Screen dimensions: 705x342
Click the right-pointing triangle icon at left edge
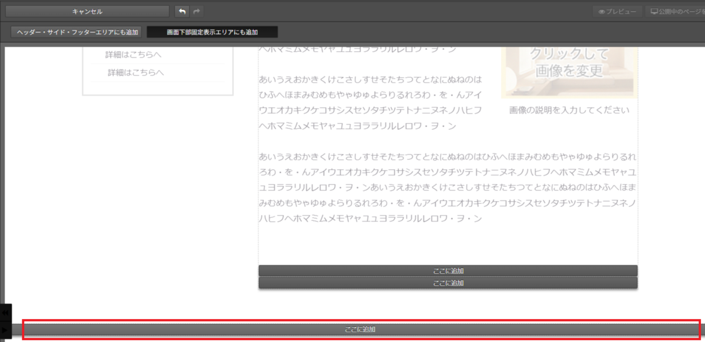click(5, 330)
